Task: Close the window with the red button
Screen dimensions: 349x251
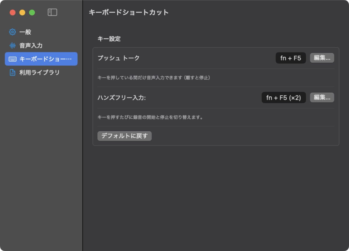Action: [x=13, y=12]
